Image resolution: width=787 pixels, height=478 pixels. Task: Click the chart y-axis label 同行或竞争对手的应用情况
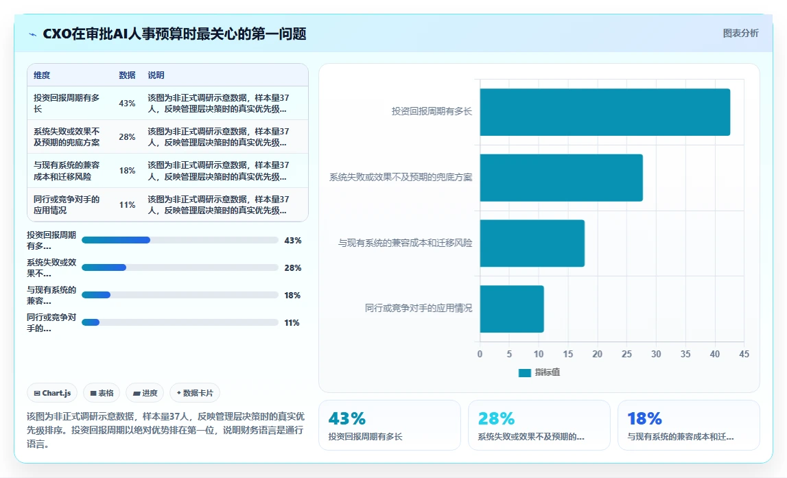click(x=419, y=308)
